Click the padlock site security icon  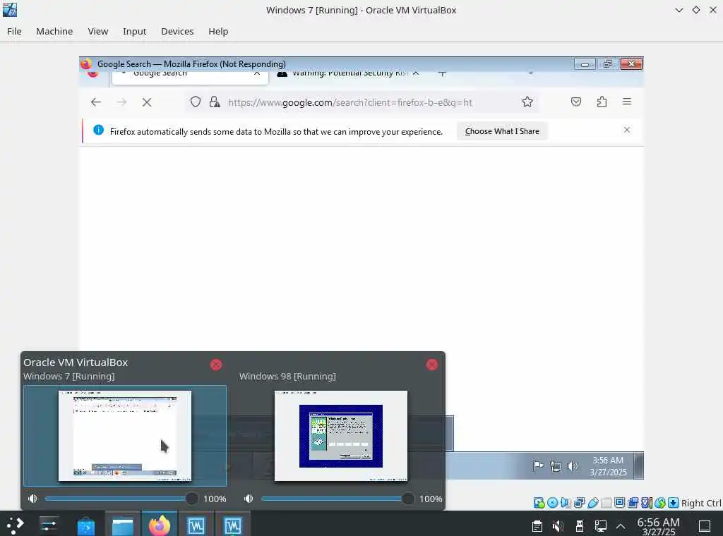[x=215, y=102]
